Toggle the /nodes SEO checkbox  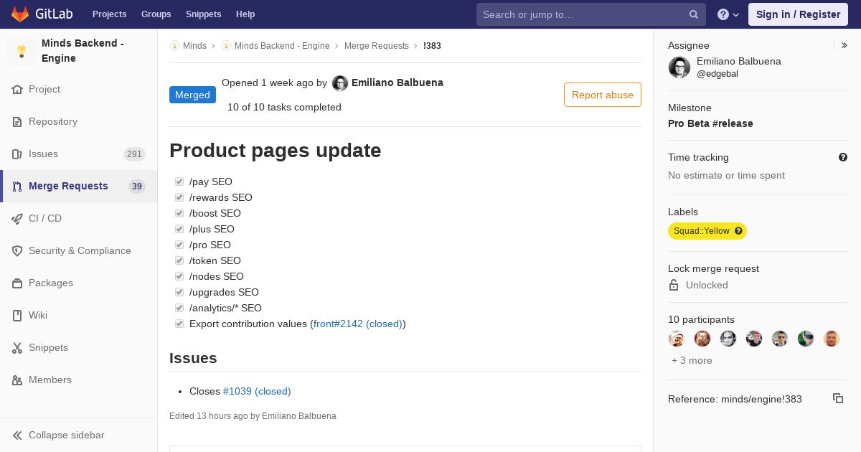click(179, 276)
